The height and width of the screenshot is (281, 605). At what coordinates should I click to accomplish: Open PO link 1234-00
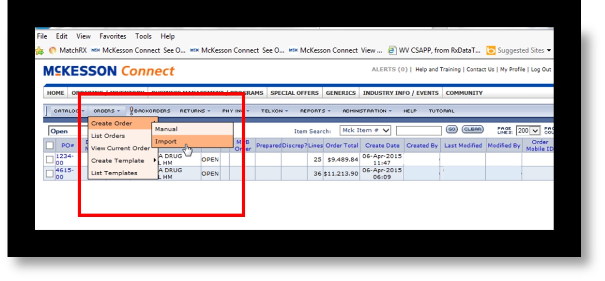pos(65,159)
